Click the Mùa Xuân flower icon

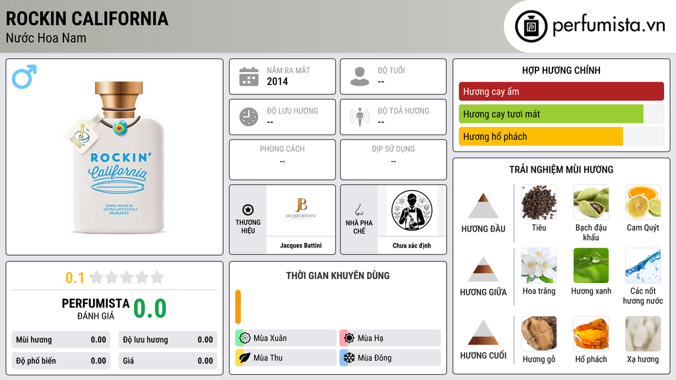[x=245, y=338]
